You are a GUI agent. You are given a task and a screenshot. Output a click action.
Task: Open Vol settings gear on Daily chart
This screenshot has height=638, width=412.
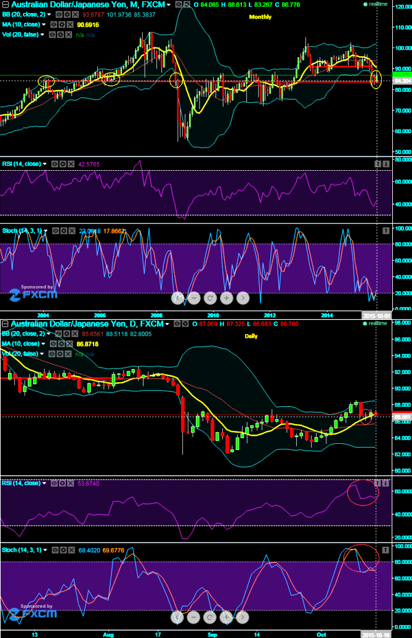[x=60, y=354]
